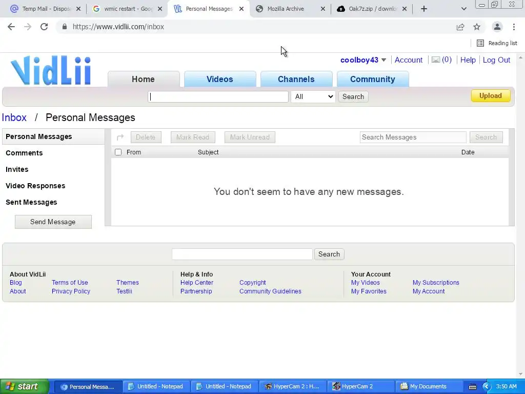Open the Account link
The height and width of the screenshot is (394, 525).
pyautogui.click(x=409, y=60)
